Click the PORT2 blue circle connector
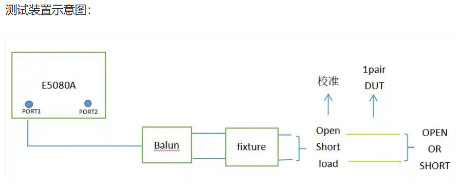 (x=88, y=104)
